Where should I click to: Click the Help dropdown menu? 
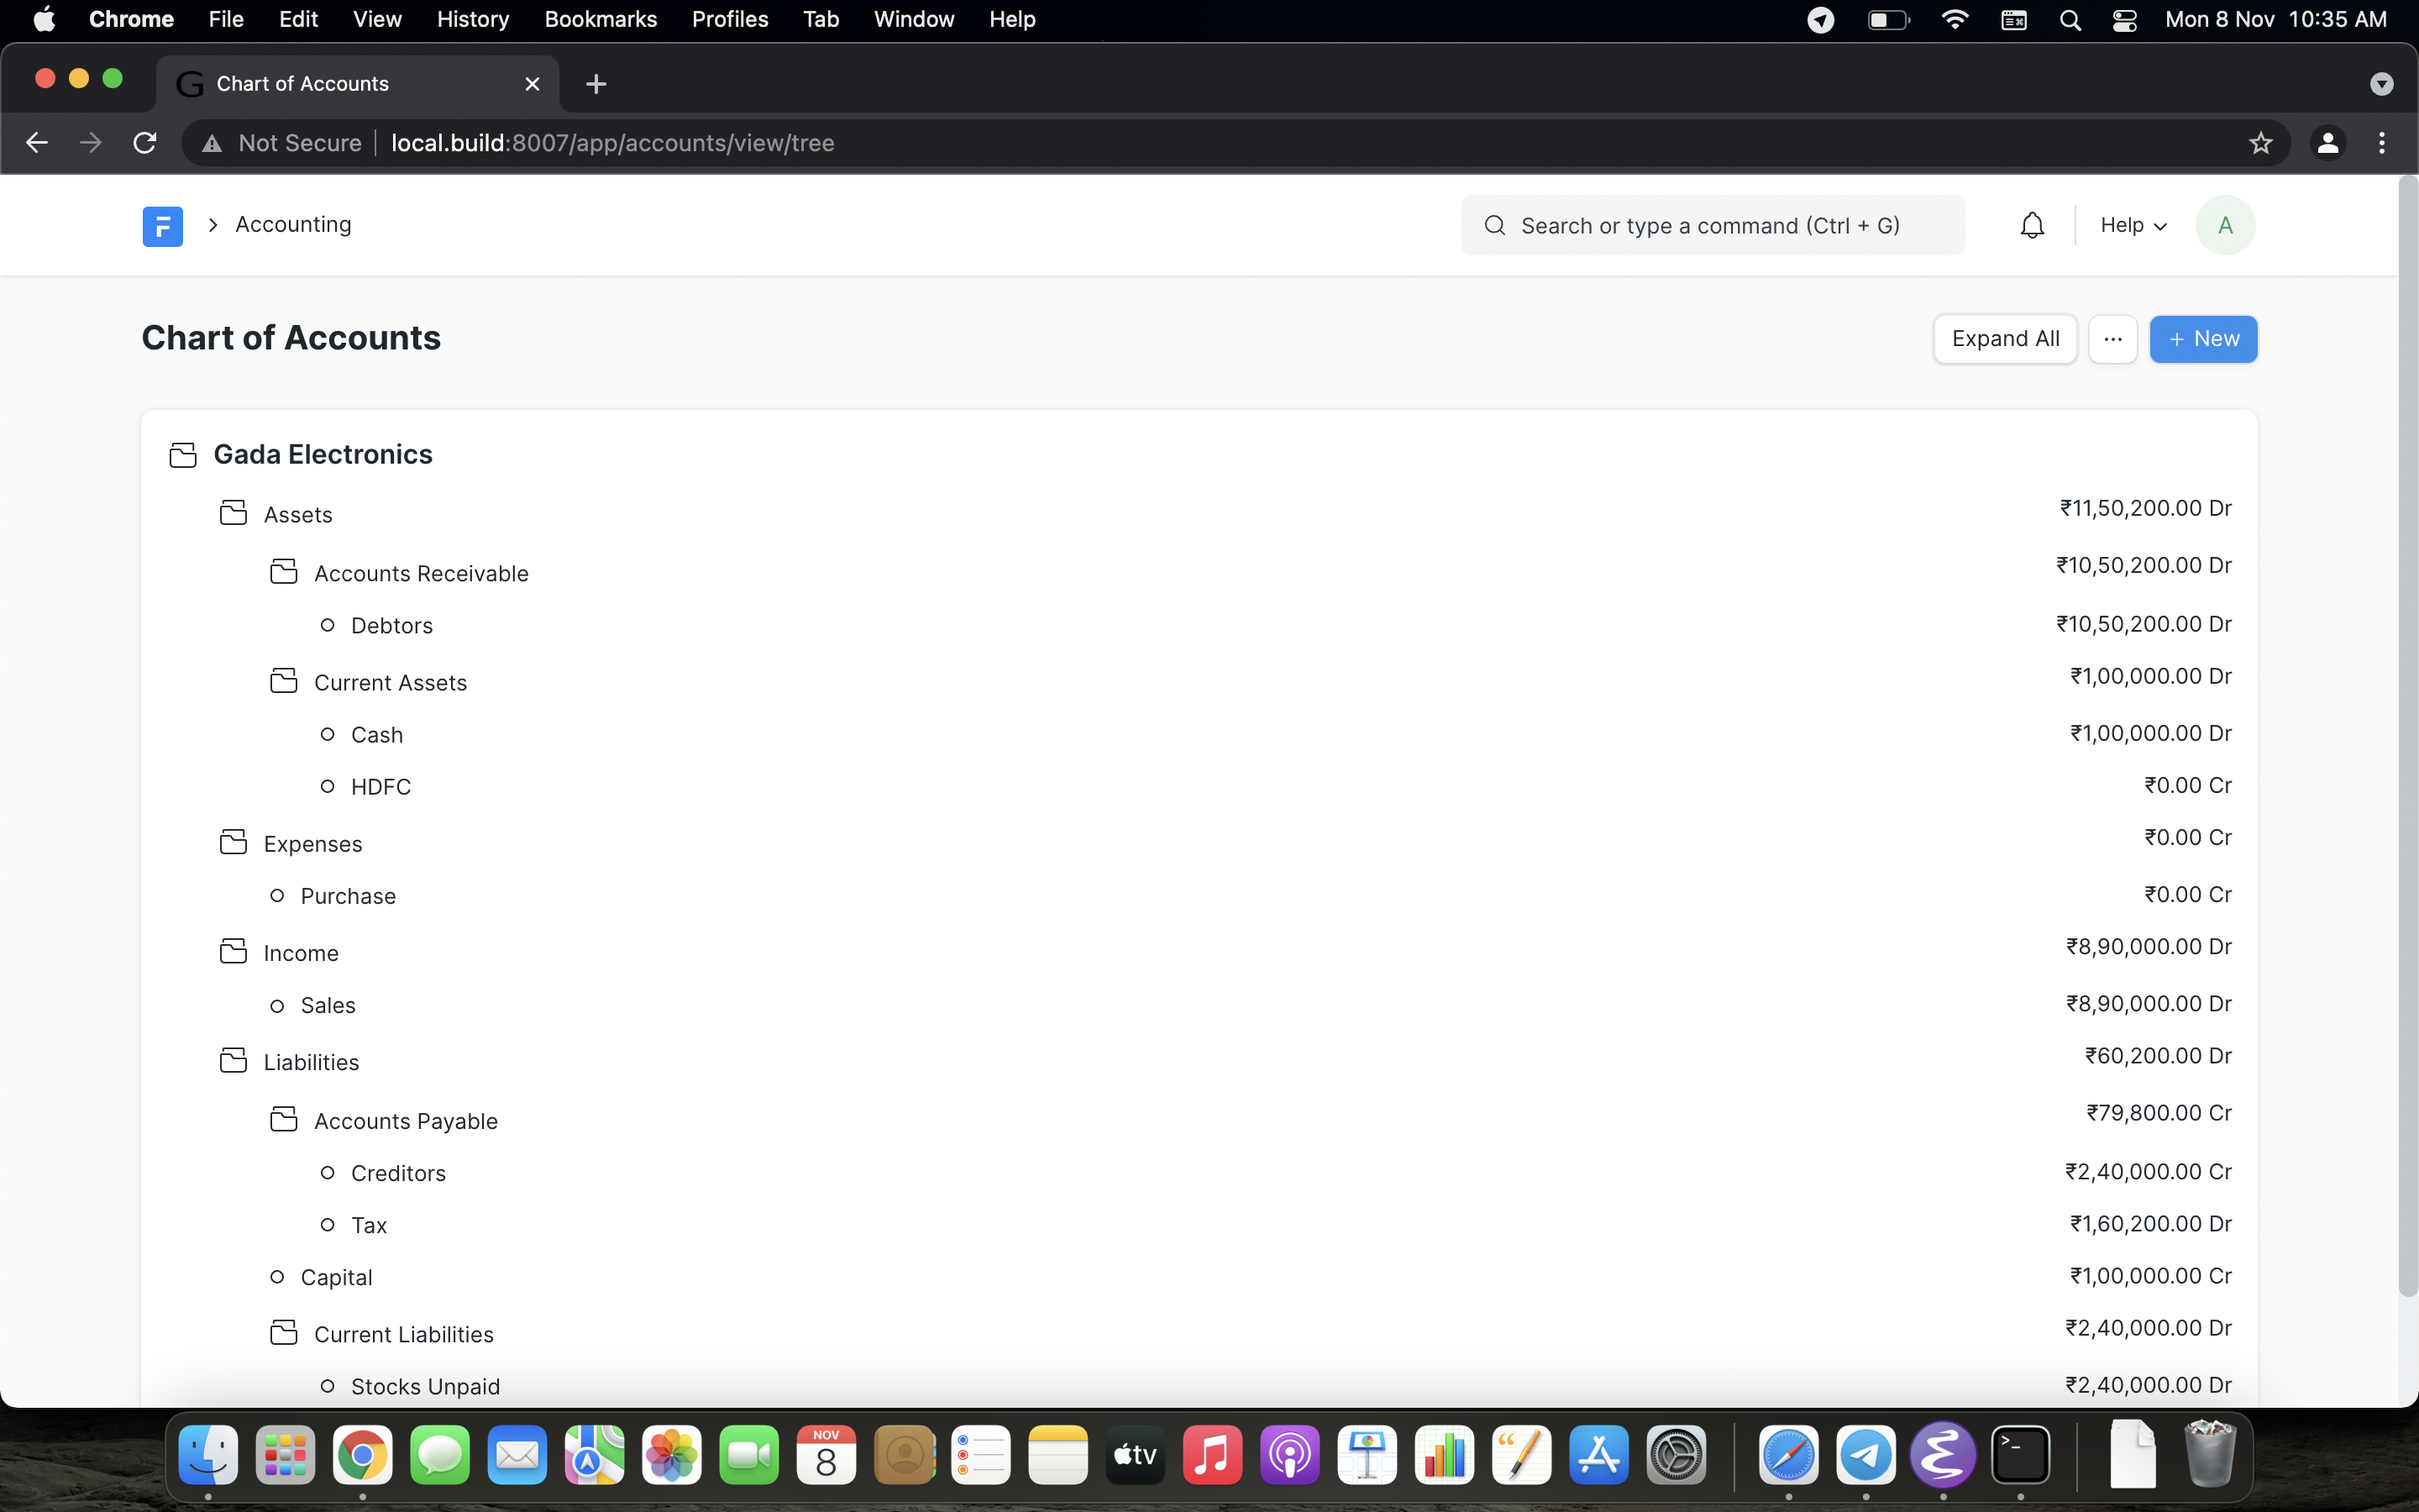coord(2130,223)
